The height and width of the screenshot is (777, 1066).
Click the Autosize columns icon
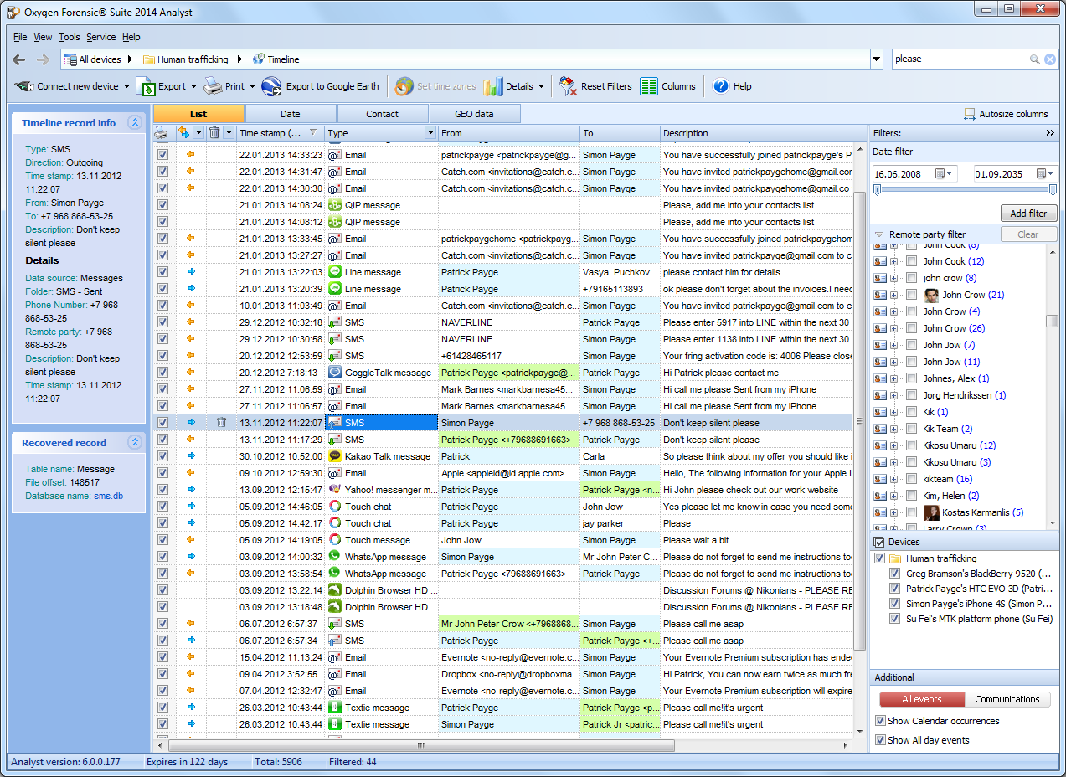[x=970, y=114]
